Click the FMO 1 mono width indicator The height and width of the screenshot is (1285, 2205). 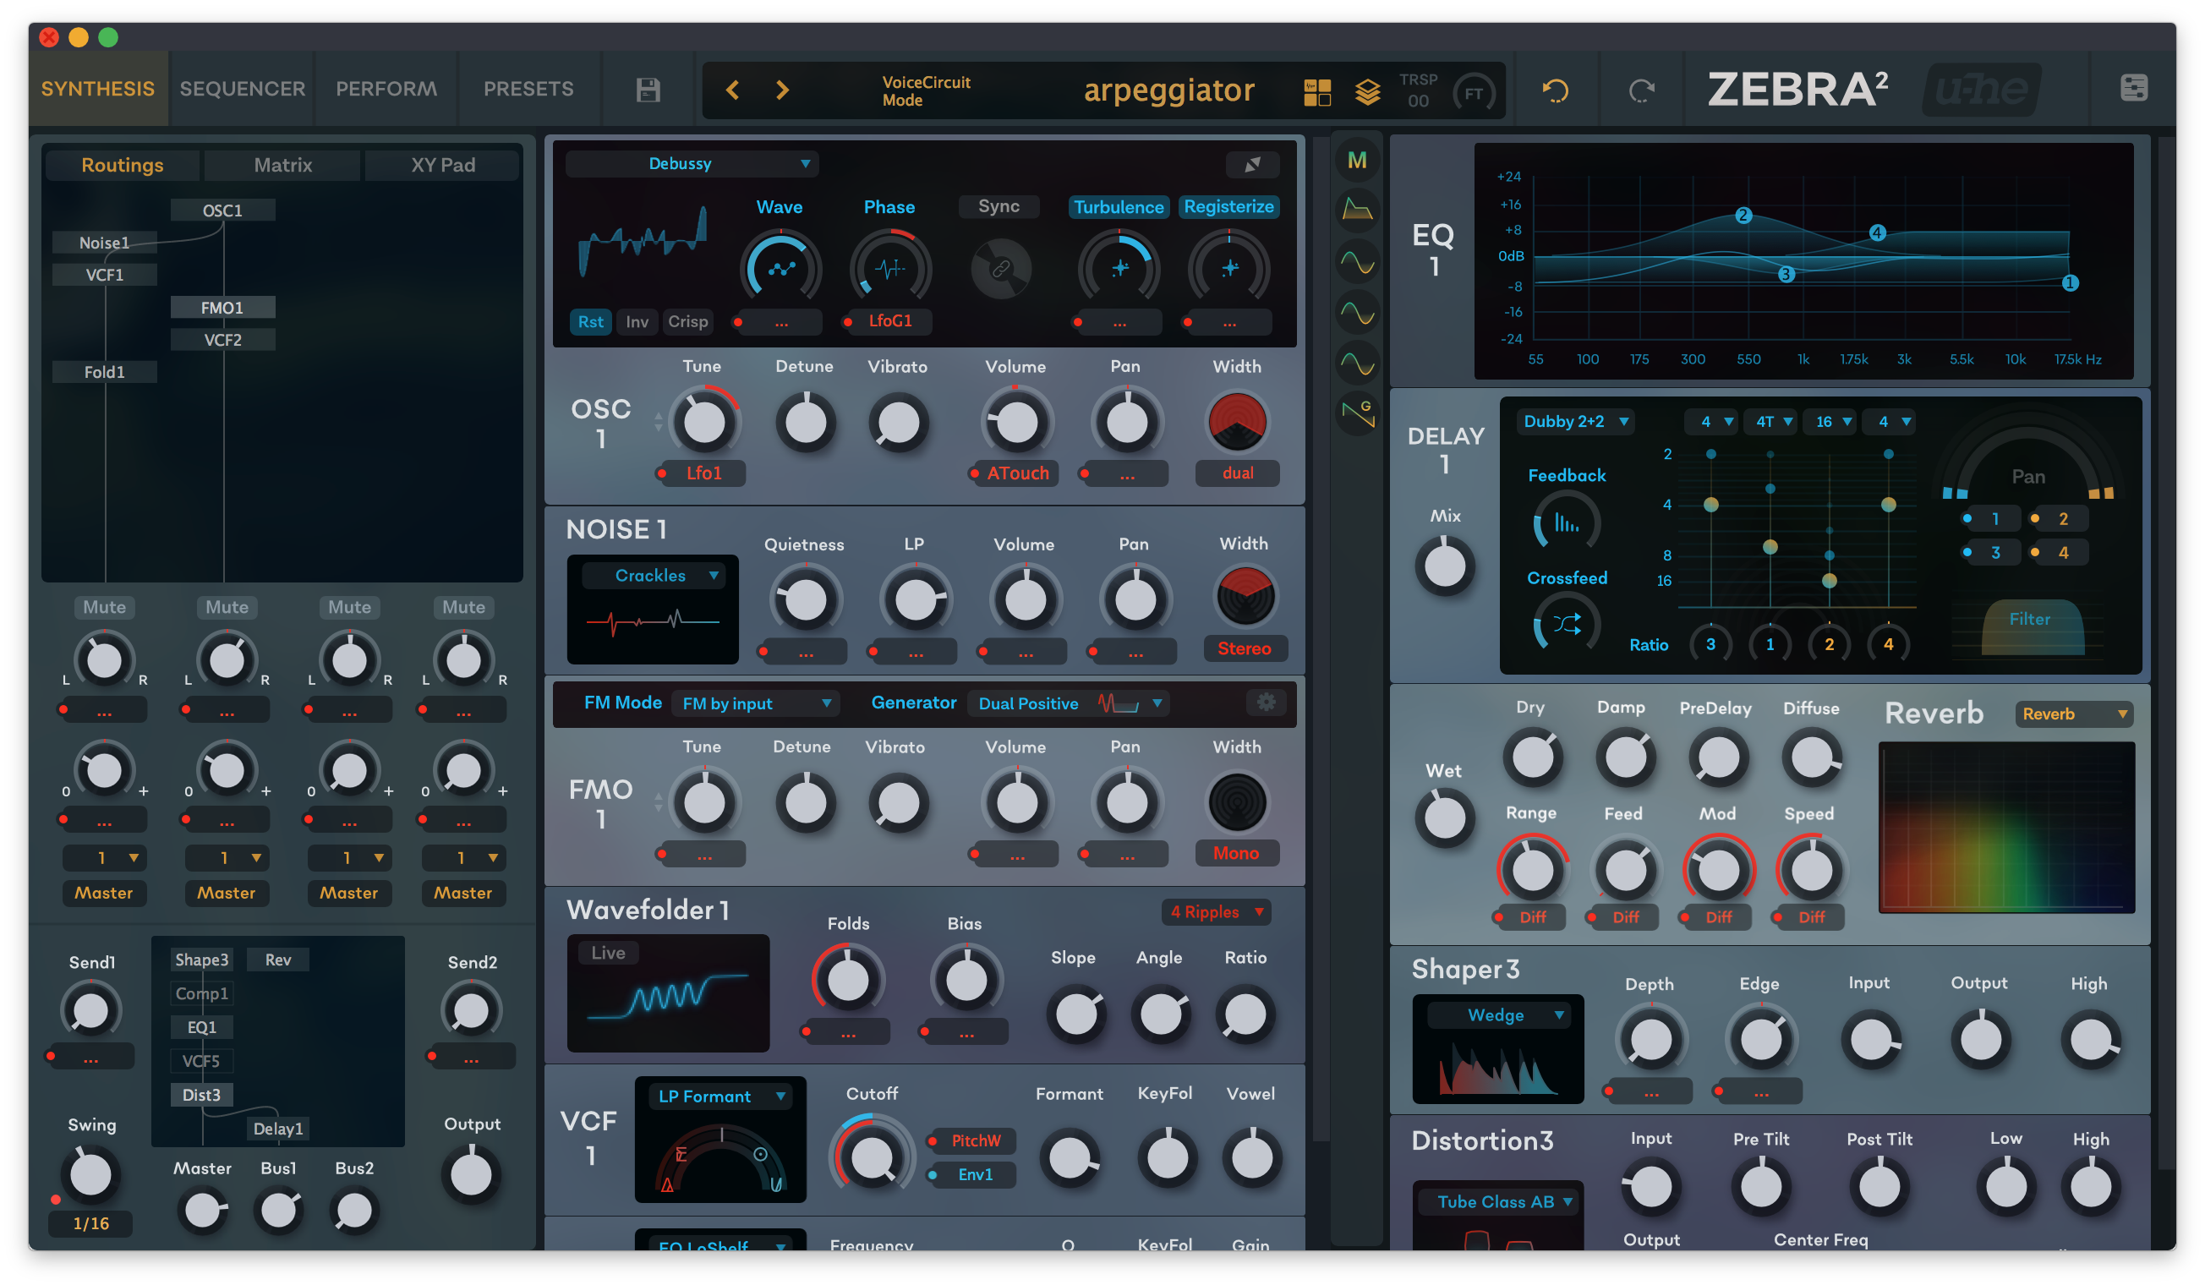1236,802
